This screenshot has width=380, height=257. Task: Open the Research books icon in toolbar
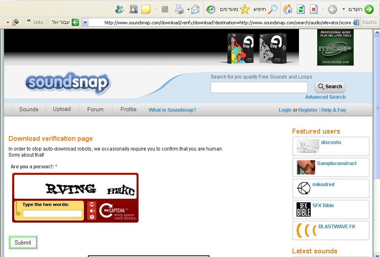click(x=133, y=9)
